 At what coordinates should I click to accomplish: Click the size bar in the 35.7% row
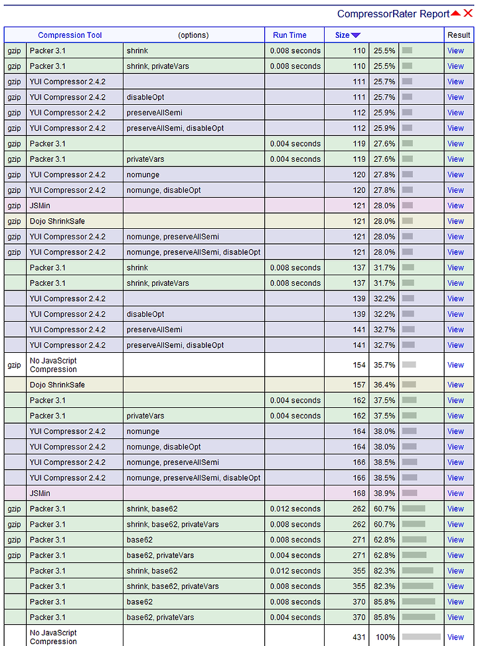tap(409, 365)
